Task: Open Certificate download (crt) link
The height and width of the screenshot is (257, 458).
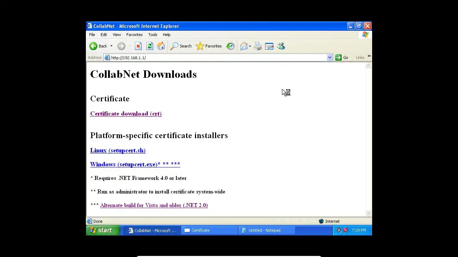Action: (126, 114)
